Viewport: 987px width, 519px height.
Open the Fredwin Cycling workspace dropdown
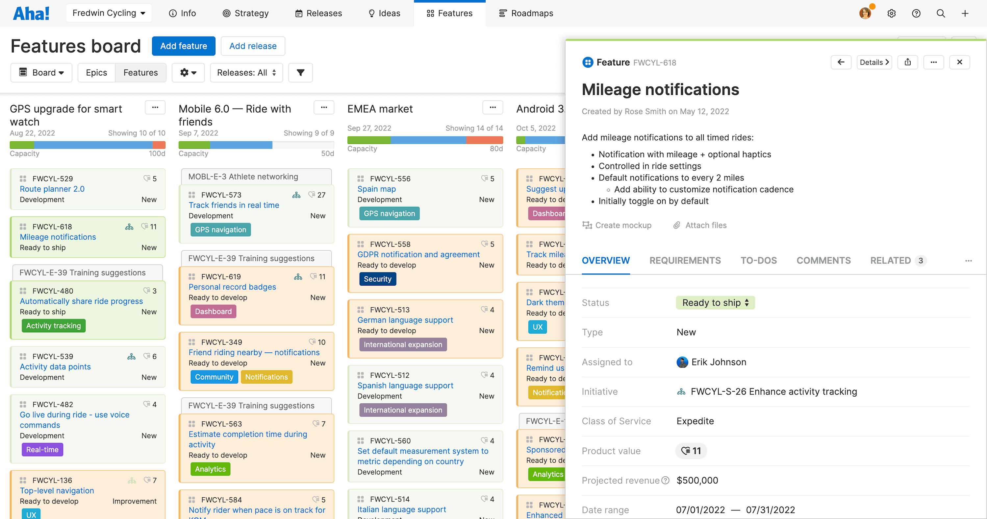(109, 13)
